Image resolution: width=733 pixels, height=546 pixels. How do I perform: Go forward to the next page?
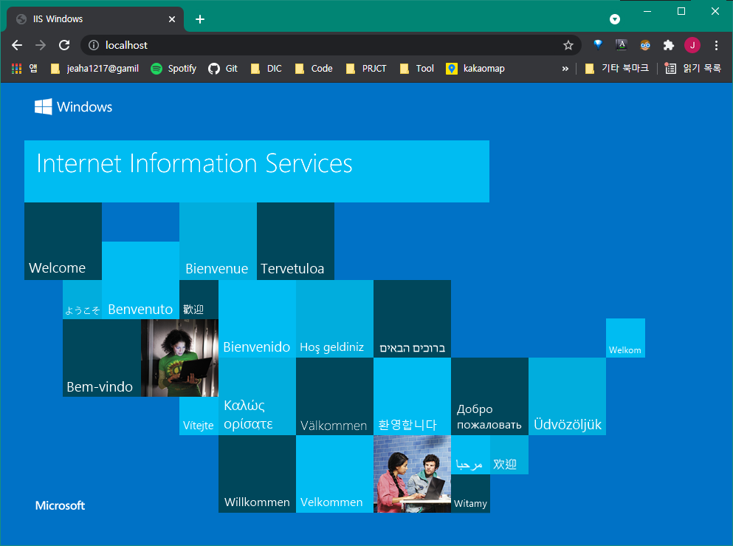(x=41, y=45)
